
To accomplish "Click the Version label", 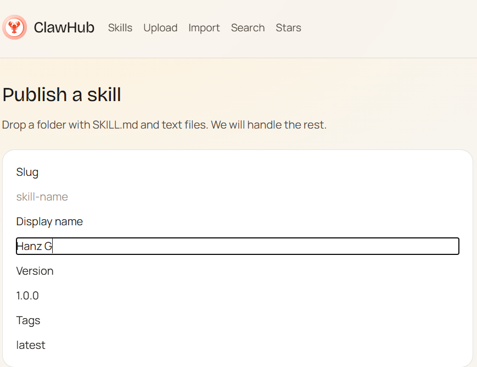I will tap(35, 271).
